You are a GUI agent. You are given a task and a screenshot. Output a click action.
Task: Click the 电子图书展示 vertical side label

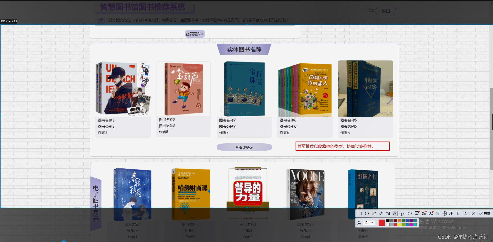tap(96, 203)
